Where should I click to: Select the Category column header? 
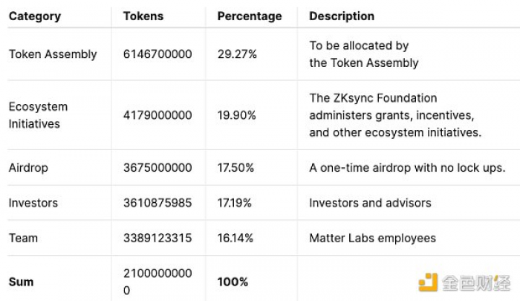(x=35, y=16)
